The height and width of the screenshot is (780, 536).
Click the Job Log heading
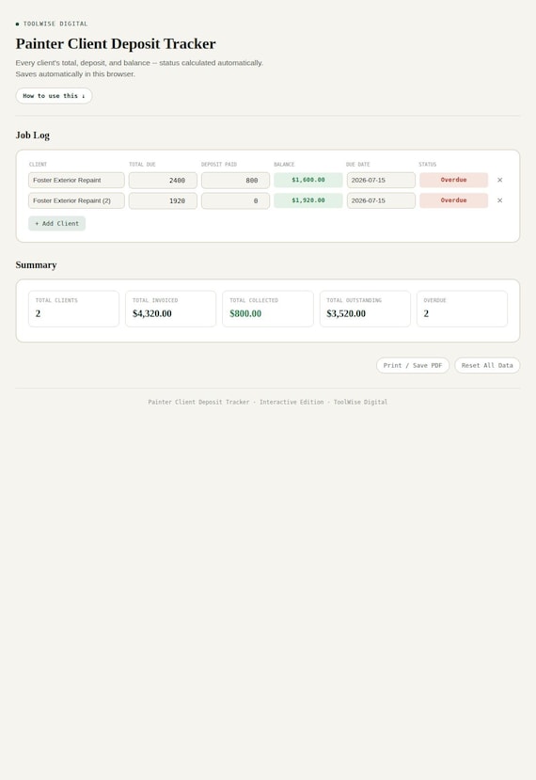coord(33,135)
